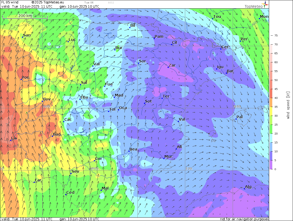Click the "Sal" city label
Screen dimensions: 293x221
[84, 83]
